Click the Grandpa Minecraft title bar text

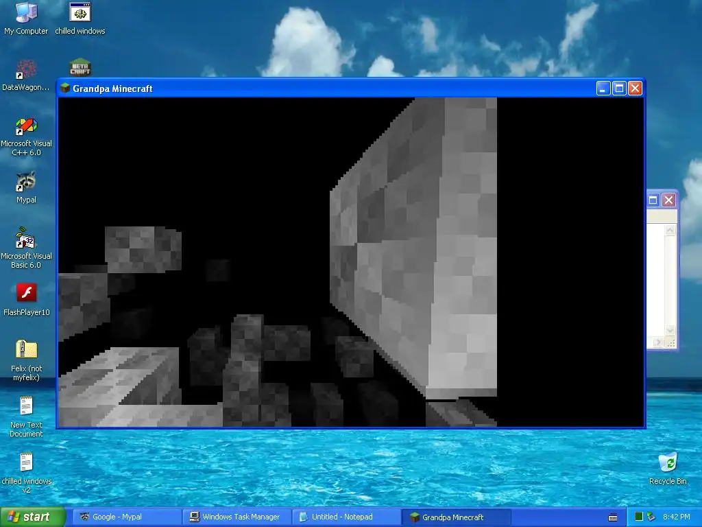pos(113,89)
